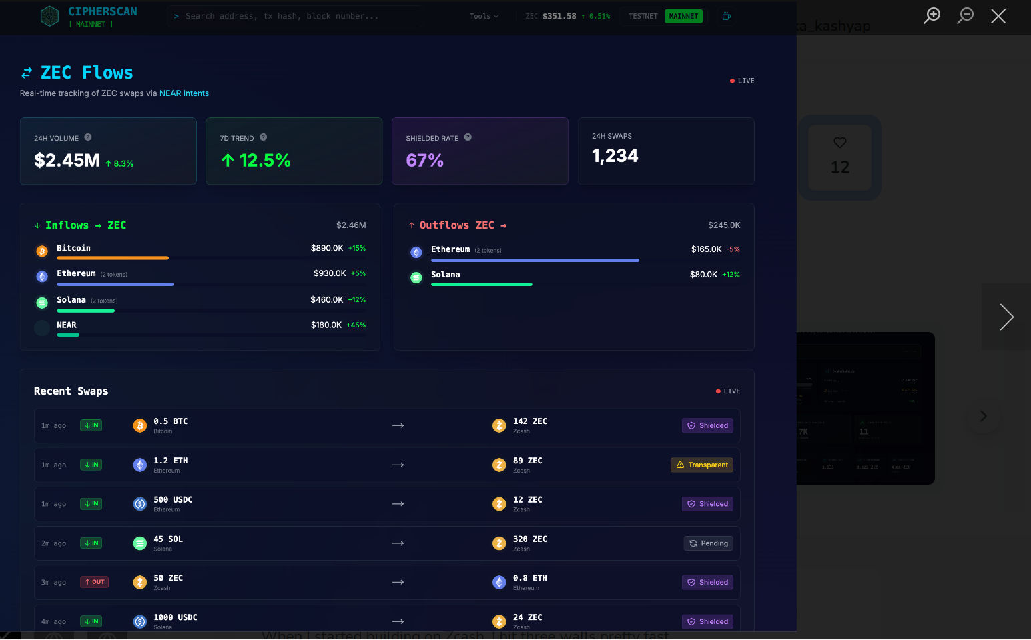Click the Solana icon in Inflows list
Screen dimensions: 1031x640
click(x=42, y=303)
